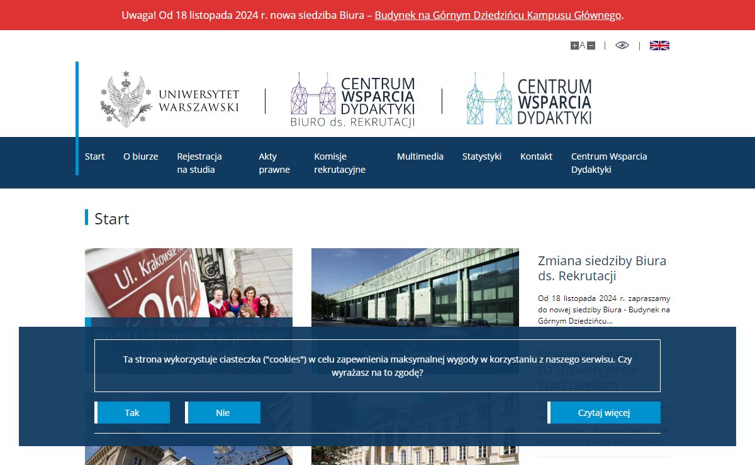
Task: Follow the Budynek na Górnym Dziedzińcu link
Action: pos(498,15)
